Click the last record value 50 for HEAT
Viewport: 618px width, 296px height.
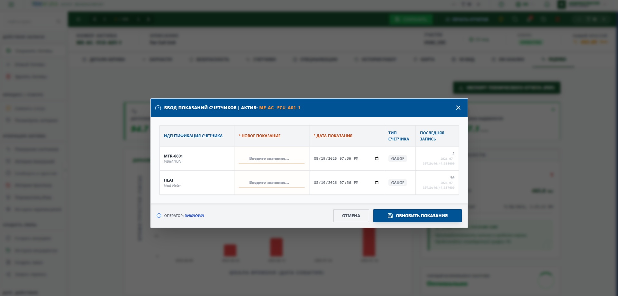point(452,178)
